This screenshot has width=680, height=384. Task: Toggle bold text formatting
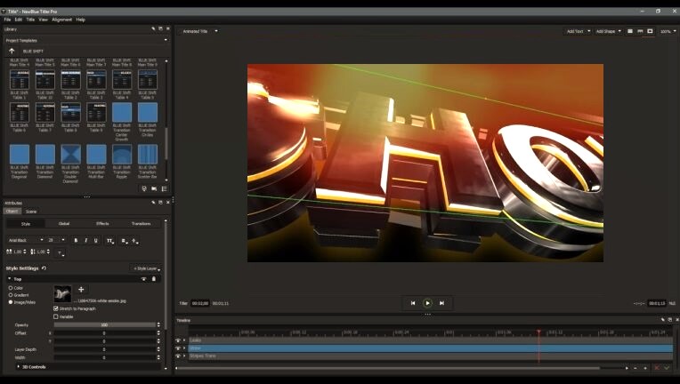[76, 240]
